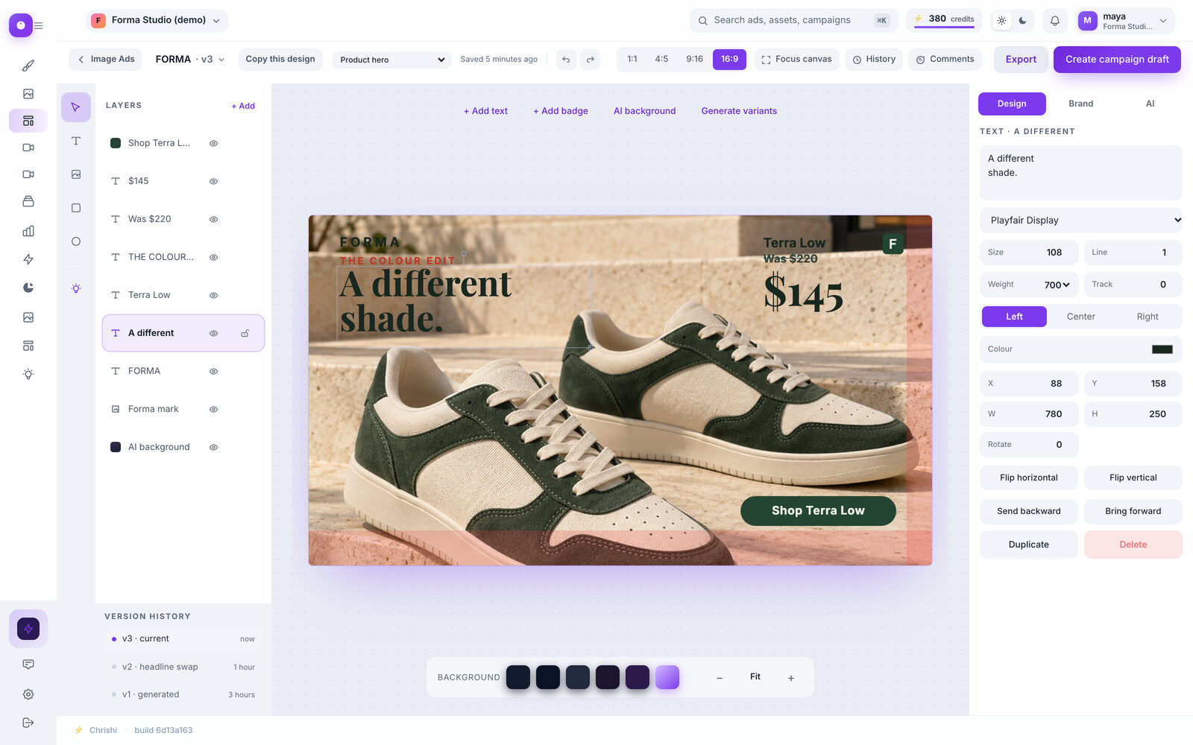Hide the 'AI background' layer

pyautogui.click(x=213, y=447)
